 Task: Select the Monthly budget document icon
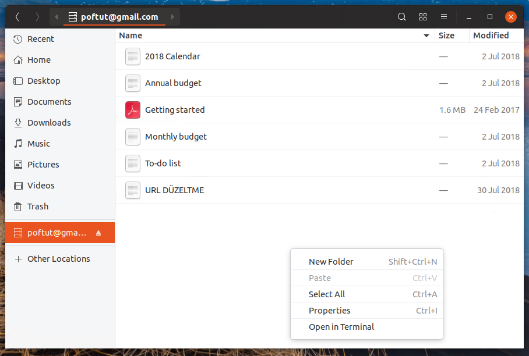tap(133, 137)
